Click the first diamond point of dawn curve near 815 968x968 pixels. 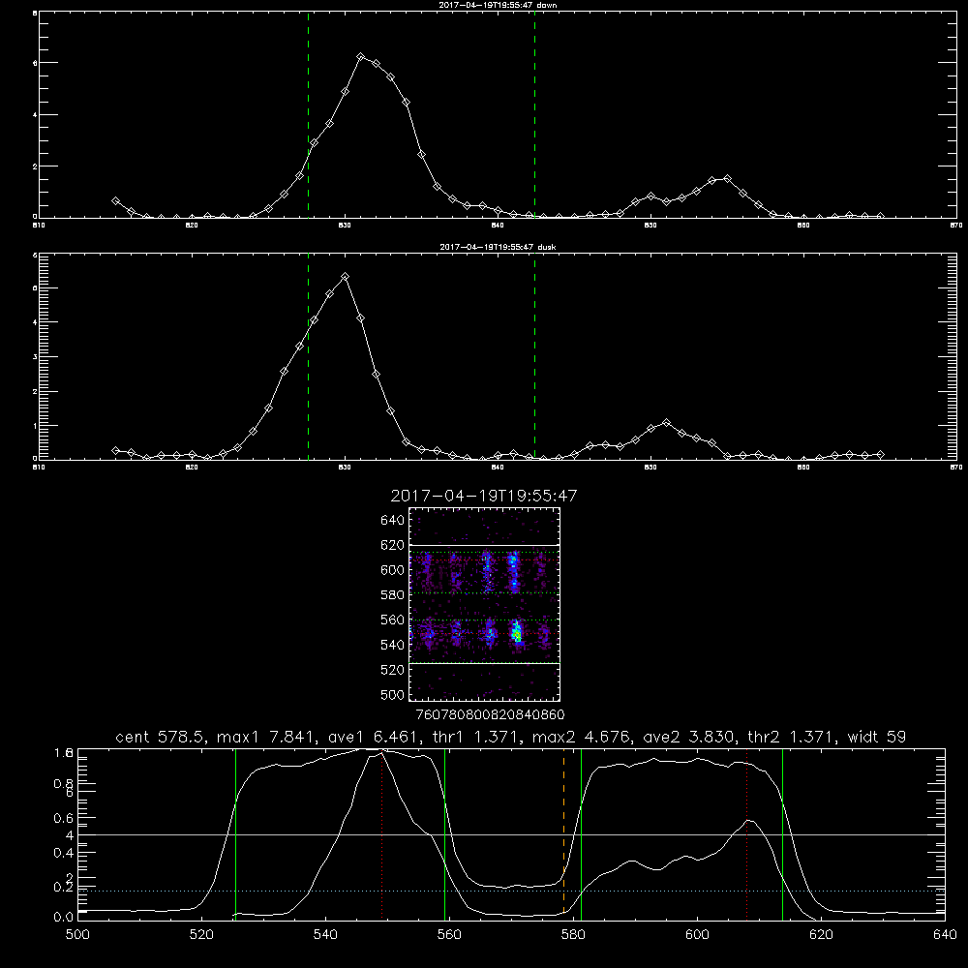coord(115,200)
